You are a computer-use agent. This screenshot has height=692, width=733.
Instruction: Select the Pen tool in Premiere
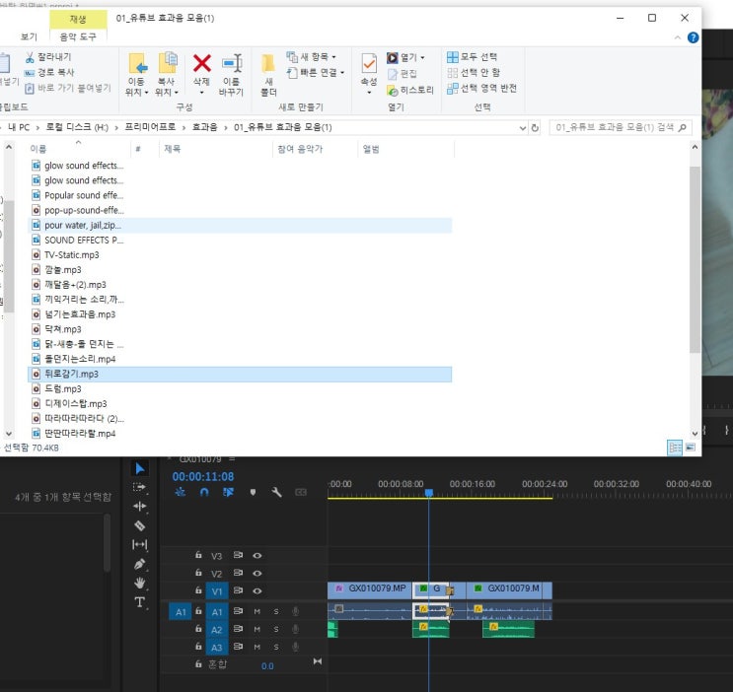click(139, 565)
